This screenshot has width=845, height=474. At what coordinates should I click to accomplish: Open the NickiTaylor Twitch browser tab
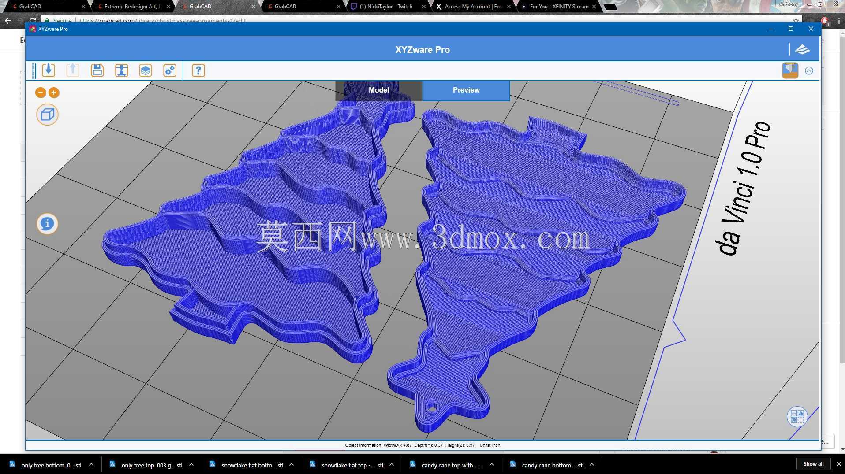[388, 7]
